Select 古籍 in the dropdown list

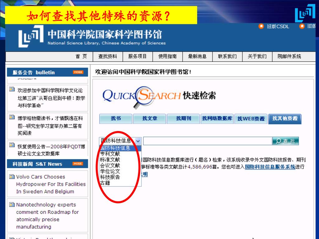tap(120, 183)
